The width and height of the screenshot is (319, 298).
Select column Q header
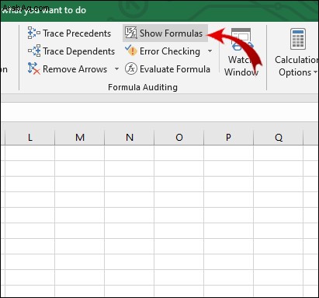(279, 137)
